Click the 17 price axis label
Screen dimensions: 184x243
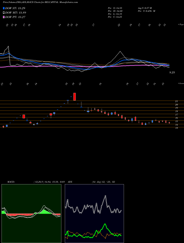(176, 115)
